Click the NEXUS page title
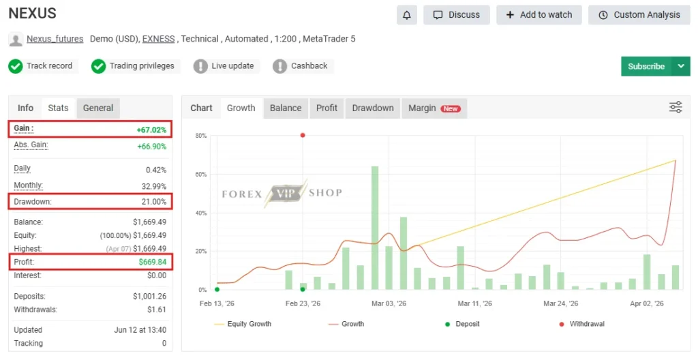 pos(33,14)
